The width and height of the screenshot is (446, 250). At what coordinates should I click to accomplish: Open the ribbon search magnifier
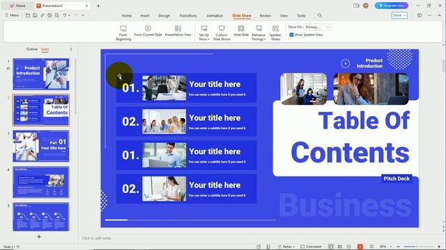coord(320,15)
